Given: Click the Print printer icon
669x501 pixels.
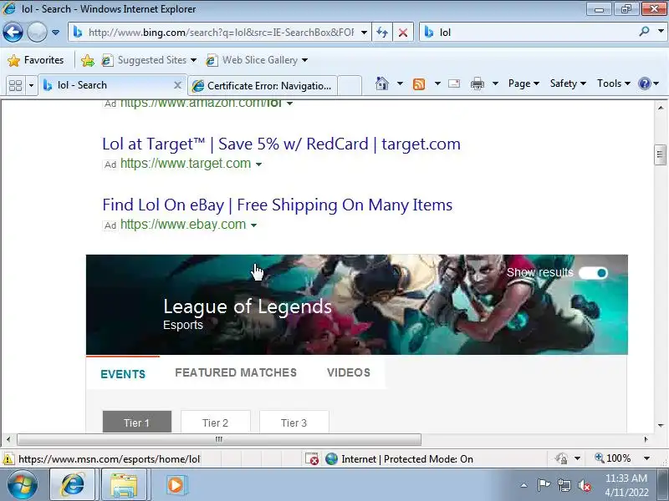Looking at the screenshot, I should click(x=477, y=84).
